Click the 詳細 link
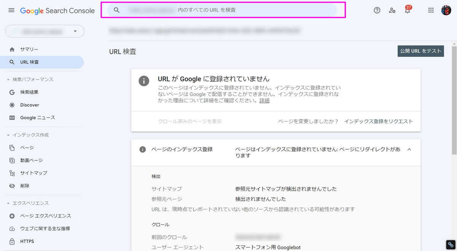Viewport: 457px width, 251px height. [x=265, y=101]
